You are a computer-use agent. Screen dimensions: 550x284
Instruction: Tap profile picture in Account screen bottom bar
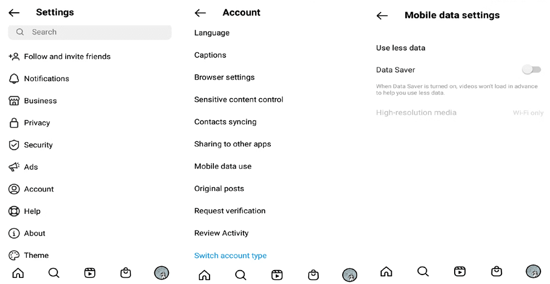tap(349, 275)
